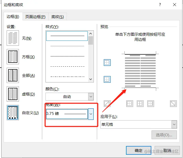Toggle the right border button below preview
The width and height of the screenshot is (183, 158).
151,104
